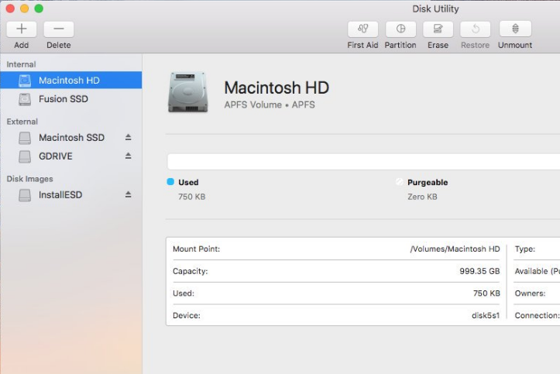Open the Partition tool
The width and height of the screenshot is (560, 374).
pos(400,29)
